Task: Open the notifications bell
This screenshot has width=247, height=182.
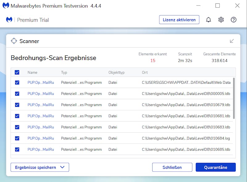Action: [208, 20]
